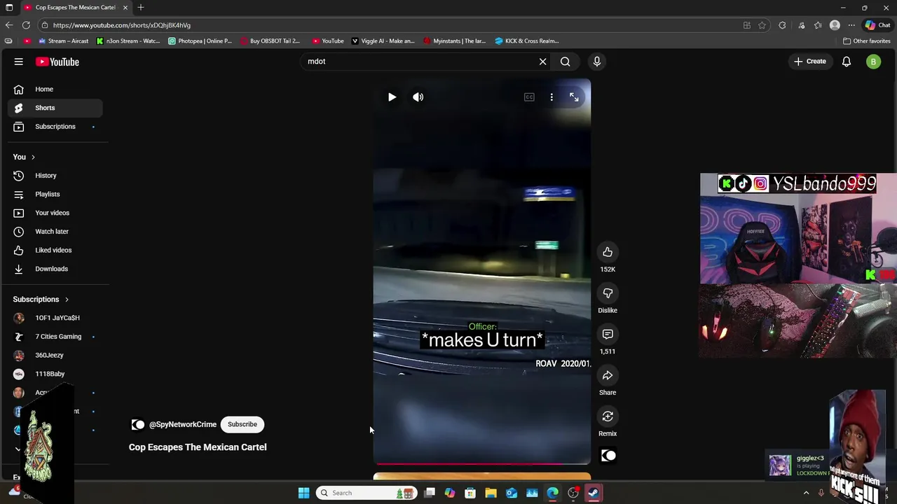
Task: Subscribe to @SpyNetworkCrime
Action: coord(242,424)
